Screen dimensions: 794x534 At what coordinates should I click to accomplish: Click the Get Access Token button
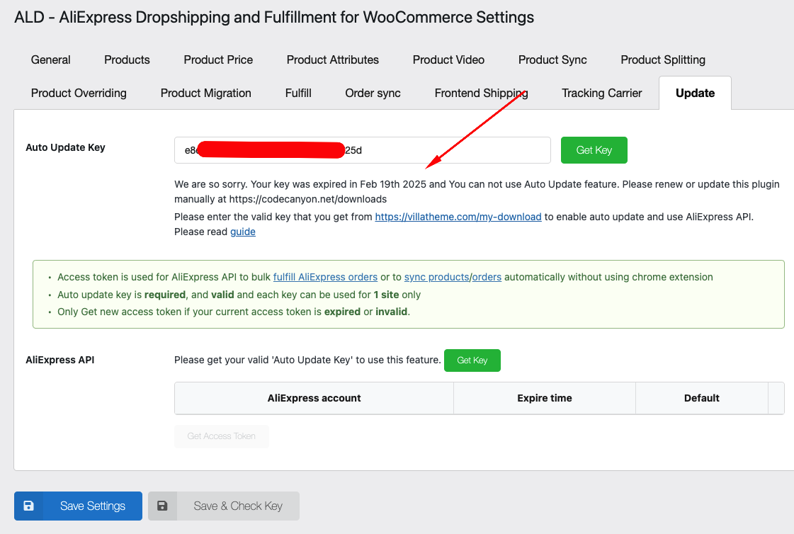pos(221,436)
